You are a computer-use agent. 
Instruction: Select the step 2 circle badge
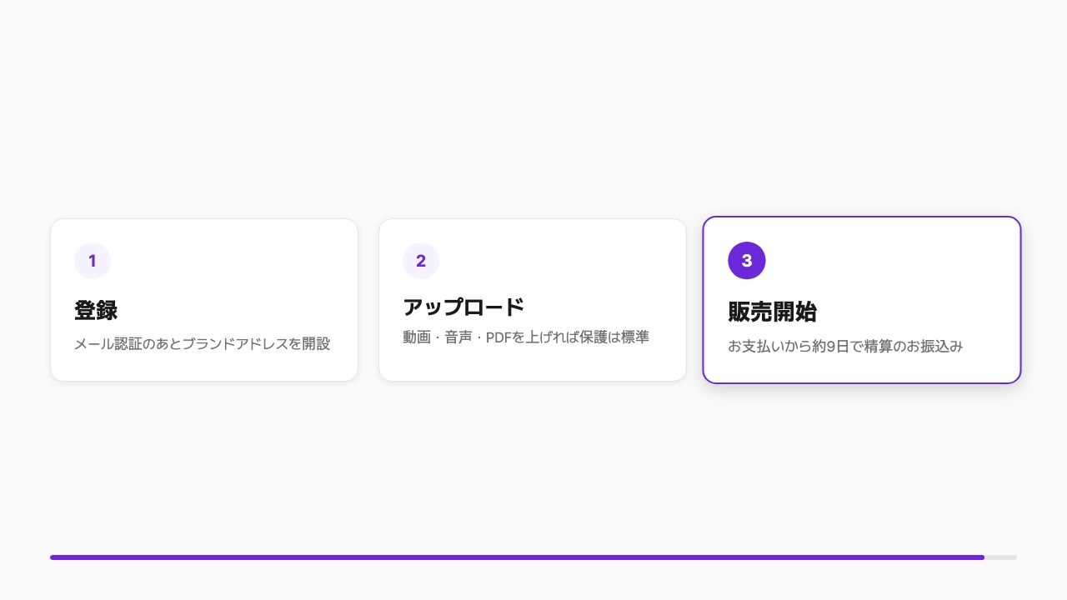click(x=421, y=261)
